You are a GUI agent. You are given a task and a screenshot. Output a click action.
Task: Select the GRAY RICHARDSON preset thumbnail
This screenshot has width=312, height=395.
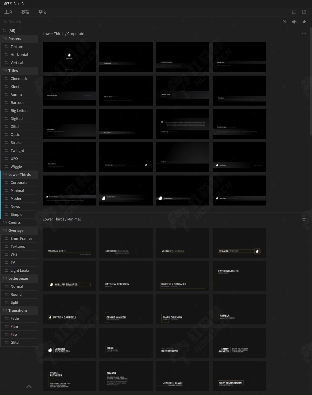[239, 376]
